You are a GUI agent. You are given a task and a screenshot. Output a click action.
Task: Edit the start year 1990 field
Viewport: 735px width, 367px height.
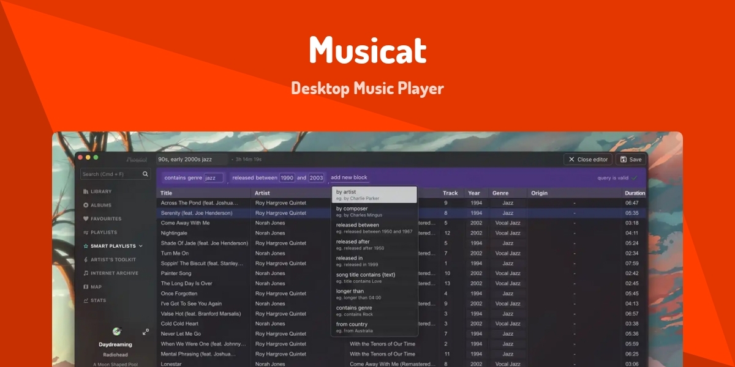(287, 178)
